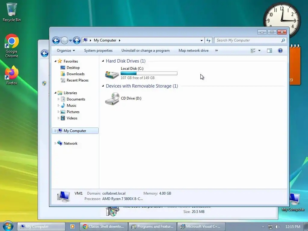The height and width of the screenshot is (231, 308).
Task: Expand the Videos library
Action: [58, 118]
